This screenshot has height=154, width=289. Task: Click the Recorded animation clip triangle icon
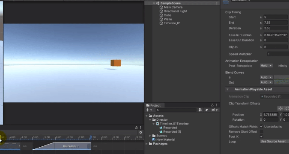pos(161,128)
